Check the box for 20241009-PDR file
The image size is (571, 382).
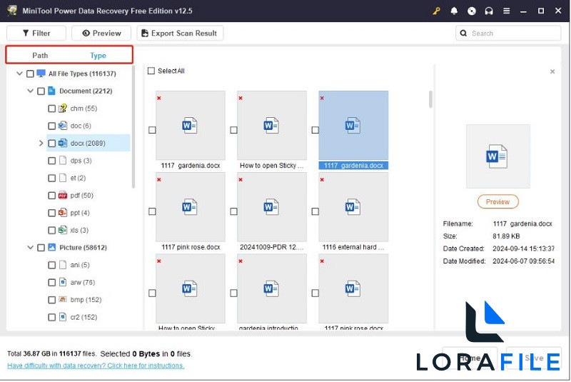point(234,211)
